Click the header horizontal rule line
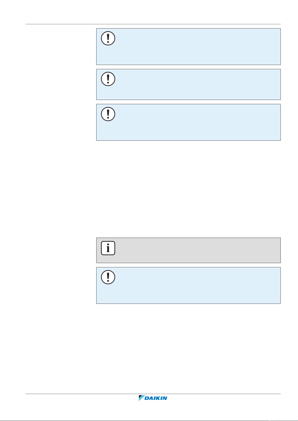This screenshot has height=421, width=298. (x=153, y=24)
